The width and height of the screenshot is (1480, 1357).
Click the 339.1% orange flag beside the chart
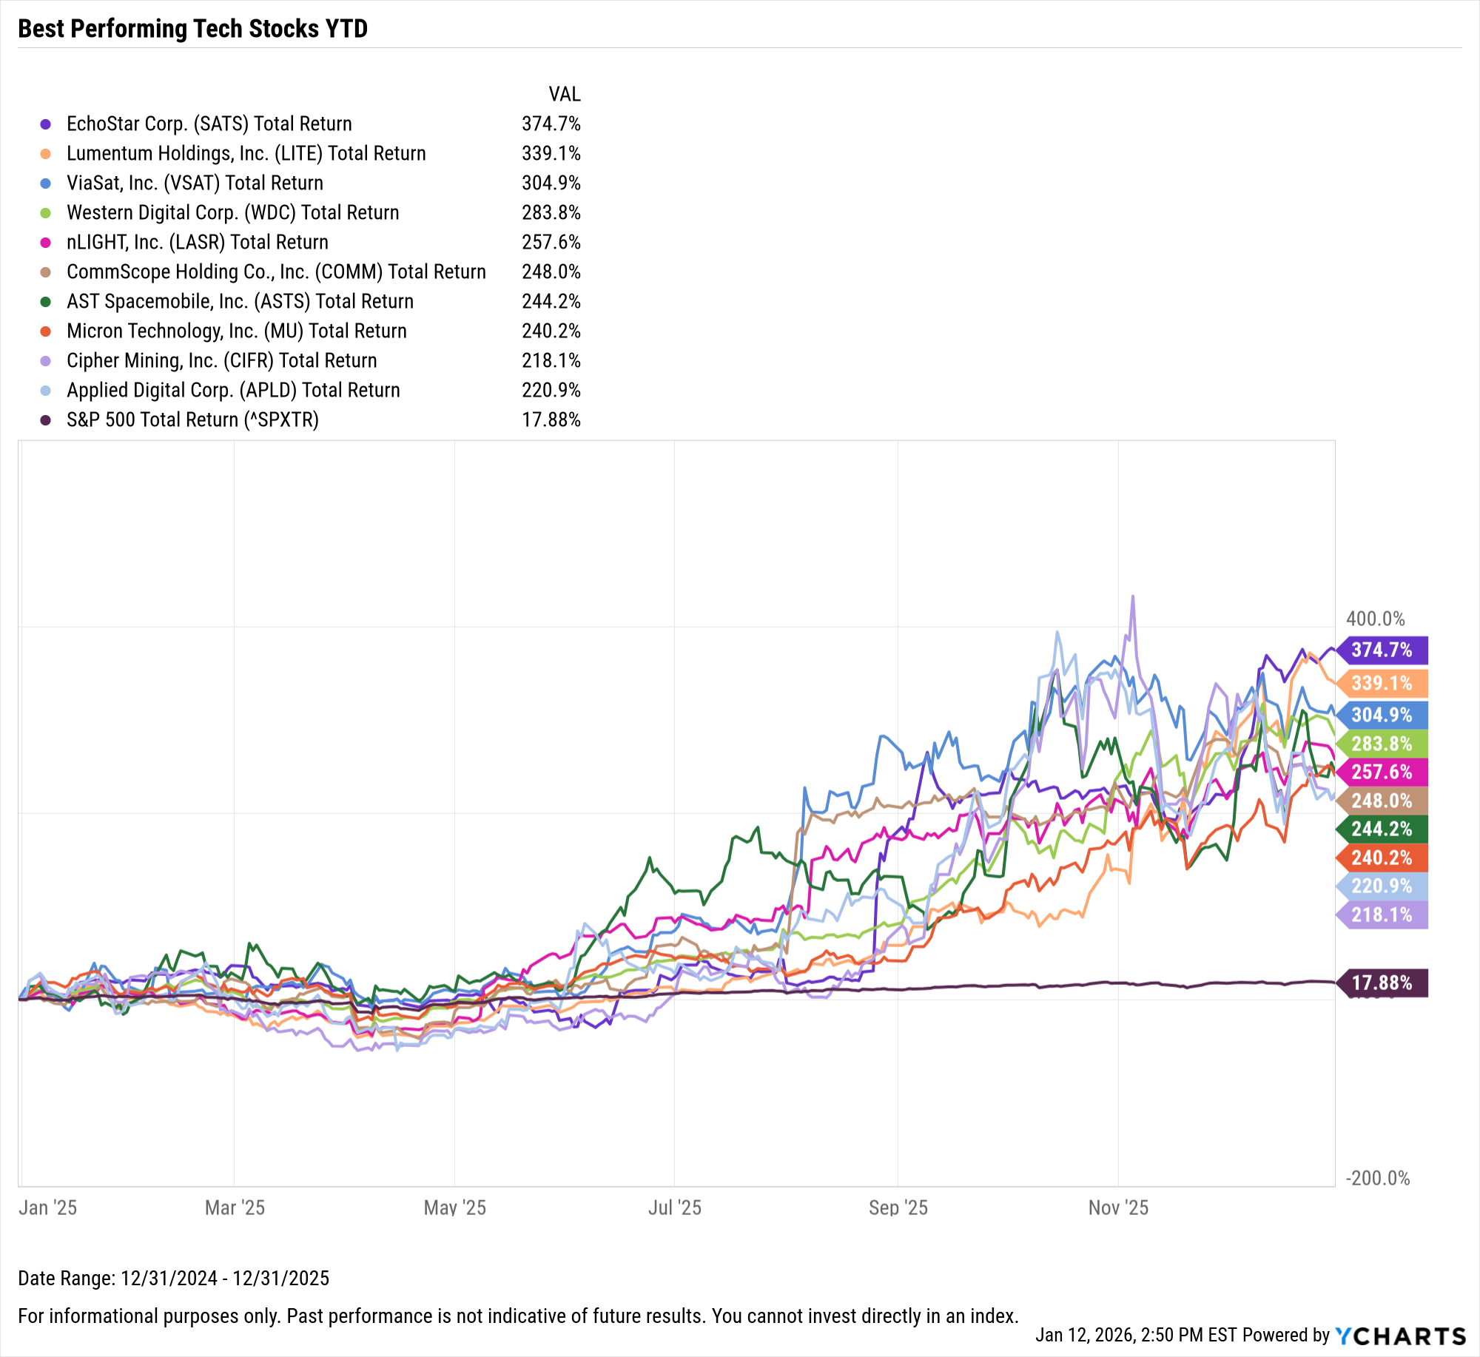pyautogui.click(x=1382, y=683)
